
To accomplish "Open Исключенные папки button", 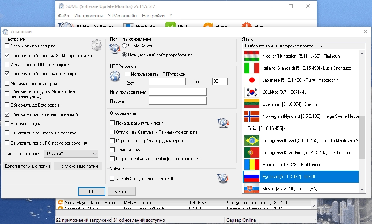I will (78, 166).
